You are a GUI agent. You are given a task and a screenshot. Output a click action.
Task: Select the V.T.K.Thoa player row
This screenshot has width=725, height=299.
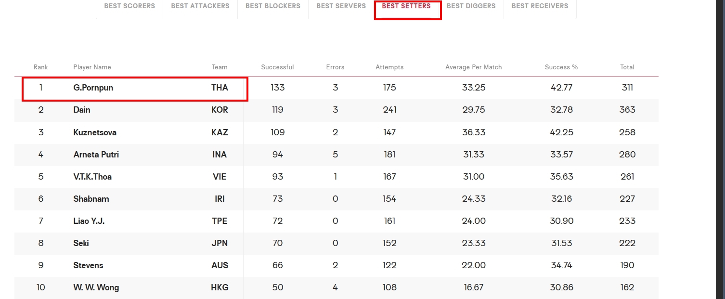click(337, 177)
